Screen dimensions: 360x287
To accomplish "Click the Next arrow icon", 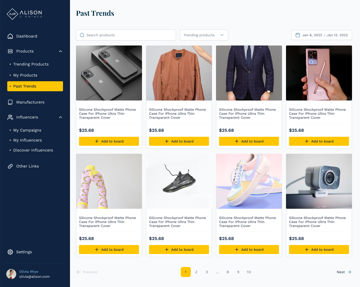I will coord(349,272).
